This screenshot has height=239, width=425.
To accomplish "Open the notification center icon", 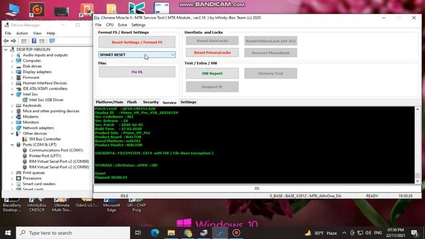I will [x=414, y=233].
